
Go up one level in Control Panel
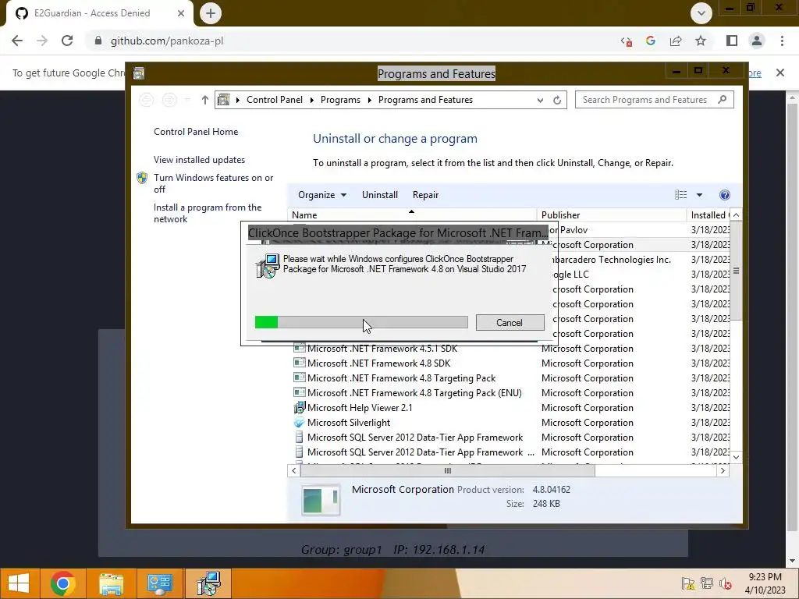tap(205, 100)
